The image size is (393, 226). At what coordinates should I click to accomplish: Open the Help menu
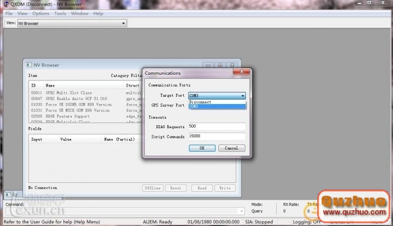[x=98, y=13]
